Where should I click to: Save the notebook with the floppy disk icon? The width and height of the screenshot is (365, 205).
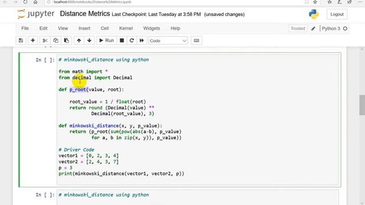tap(21, 40)
